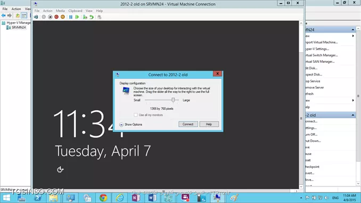Click the Turn Off toolbar icon
This screenshot has width=361, height=203.
50,17
